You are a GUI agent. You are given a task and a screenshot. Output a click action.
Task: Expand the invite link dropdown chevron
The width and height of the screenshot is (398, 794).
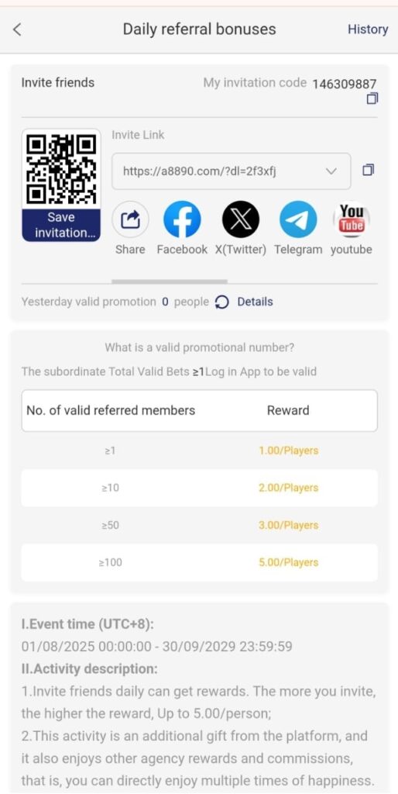pyautogui.click(x=331, y=171)
